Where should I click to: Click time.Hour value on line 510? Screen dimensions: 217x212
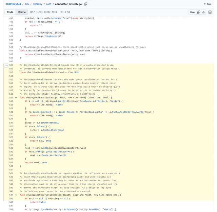(74, 72)
